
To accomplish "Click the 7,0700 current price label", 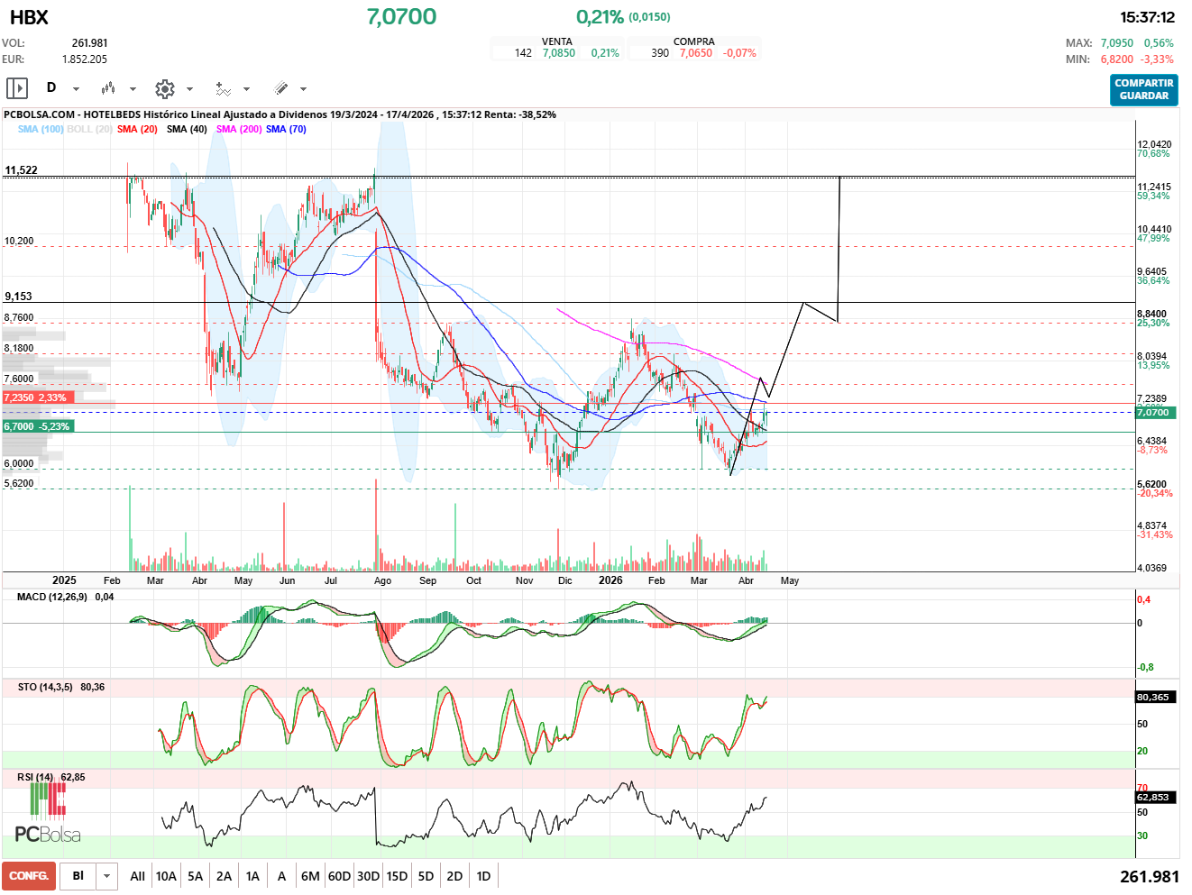I will pos(1152,413).
